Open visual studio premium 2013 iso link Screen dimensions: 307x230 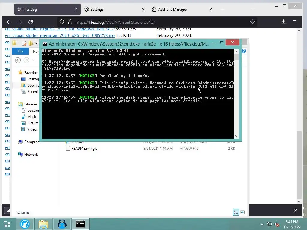[x=60, y=35]
